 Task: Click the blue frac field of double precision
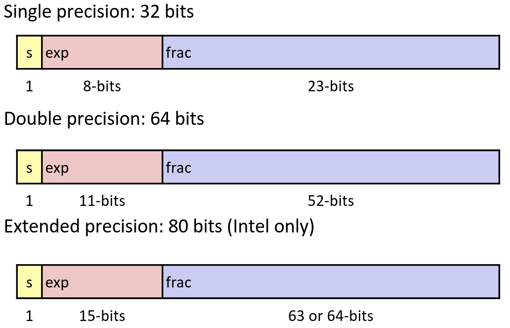click(x=331, y=167)
